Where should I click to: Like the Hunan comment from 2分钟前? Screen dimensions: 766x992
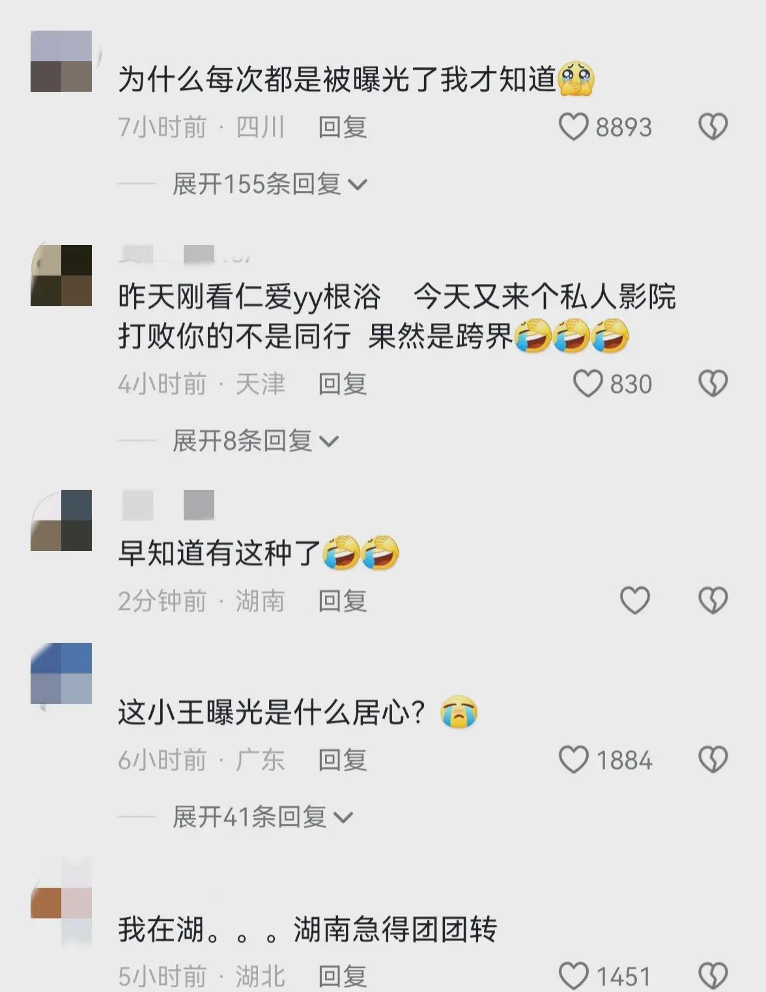pos(634,601)
